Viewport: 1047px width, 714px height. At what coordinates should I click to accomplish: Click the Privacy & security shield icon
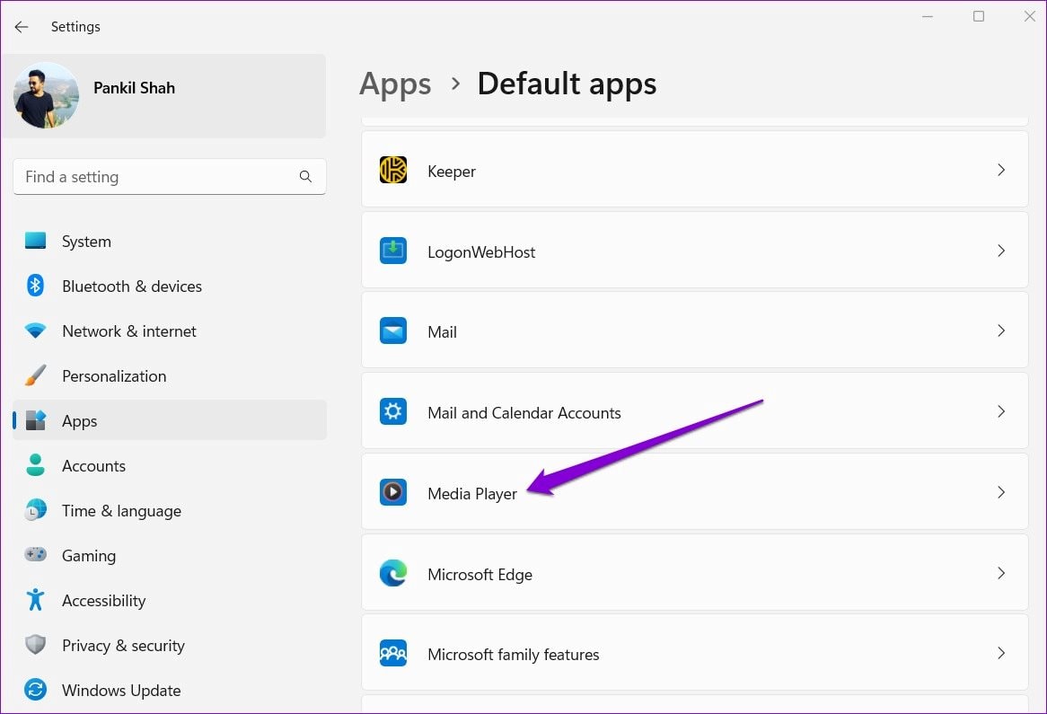point(35,645)
